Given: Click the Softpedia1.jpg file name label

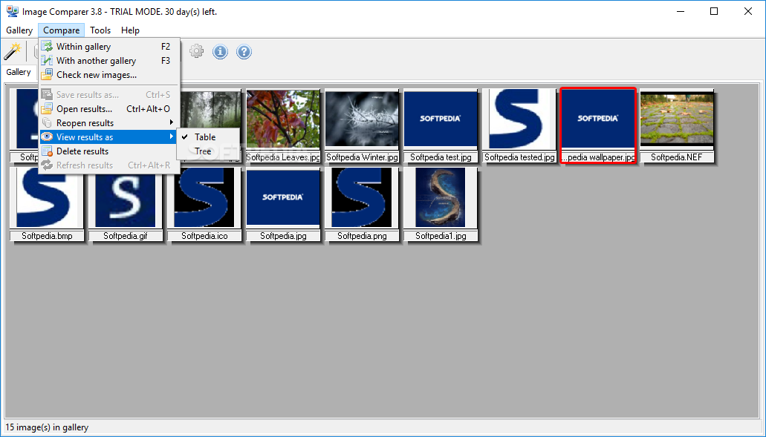Looking at the screenshot, I should [x=441, y=236].
